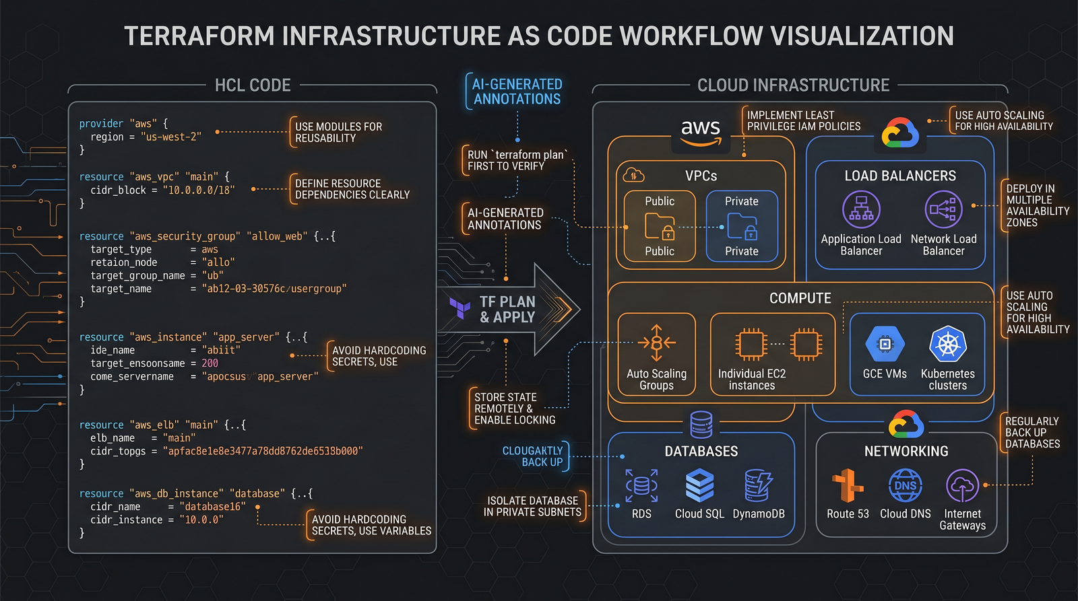Click the Auto Scaling Groups icon
Viewport: 1078px width, 601px height.
(x=656, y=343)
